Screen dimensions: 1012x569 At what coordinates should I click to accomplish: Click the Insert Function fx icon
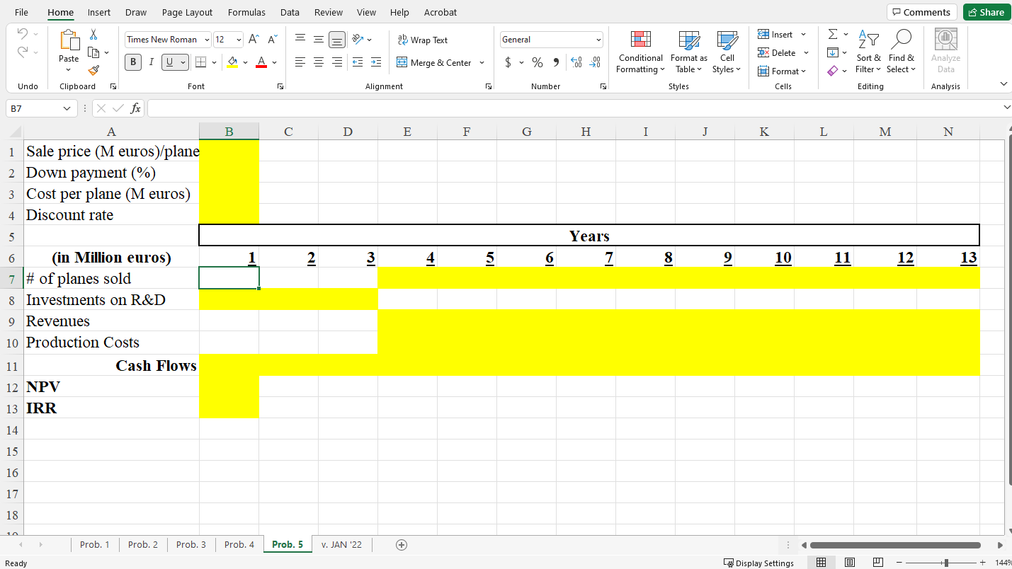click(135, 108)
